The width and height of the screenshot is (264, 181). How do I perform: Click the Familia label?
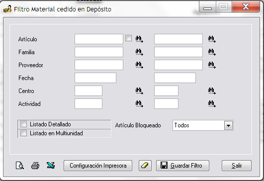pyautogui.click(x=26, y=52)
